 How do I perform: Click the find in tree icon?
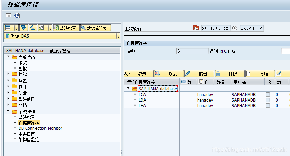click(x=41, y=28)
